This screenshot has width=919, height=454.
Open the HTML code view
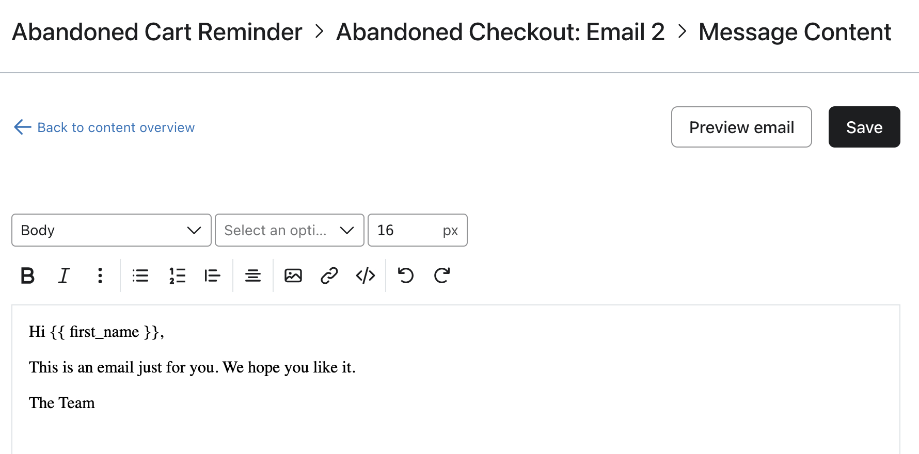point(365,275)
